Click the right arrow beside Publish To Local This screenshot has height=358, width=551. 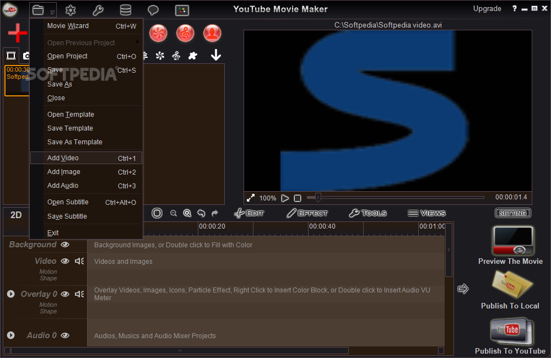463,289
